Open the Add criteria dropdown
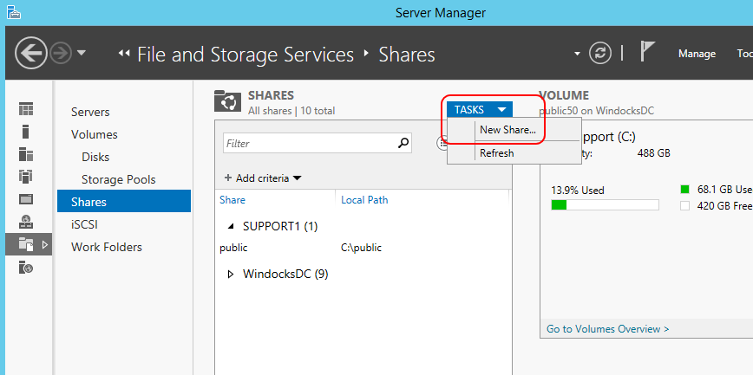753x375 pixels. click(x=263, y=178)
